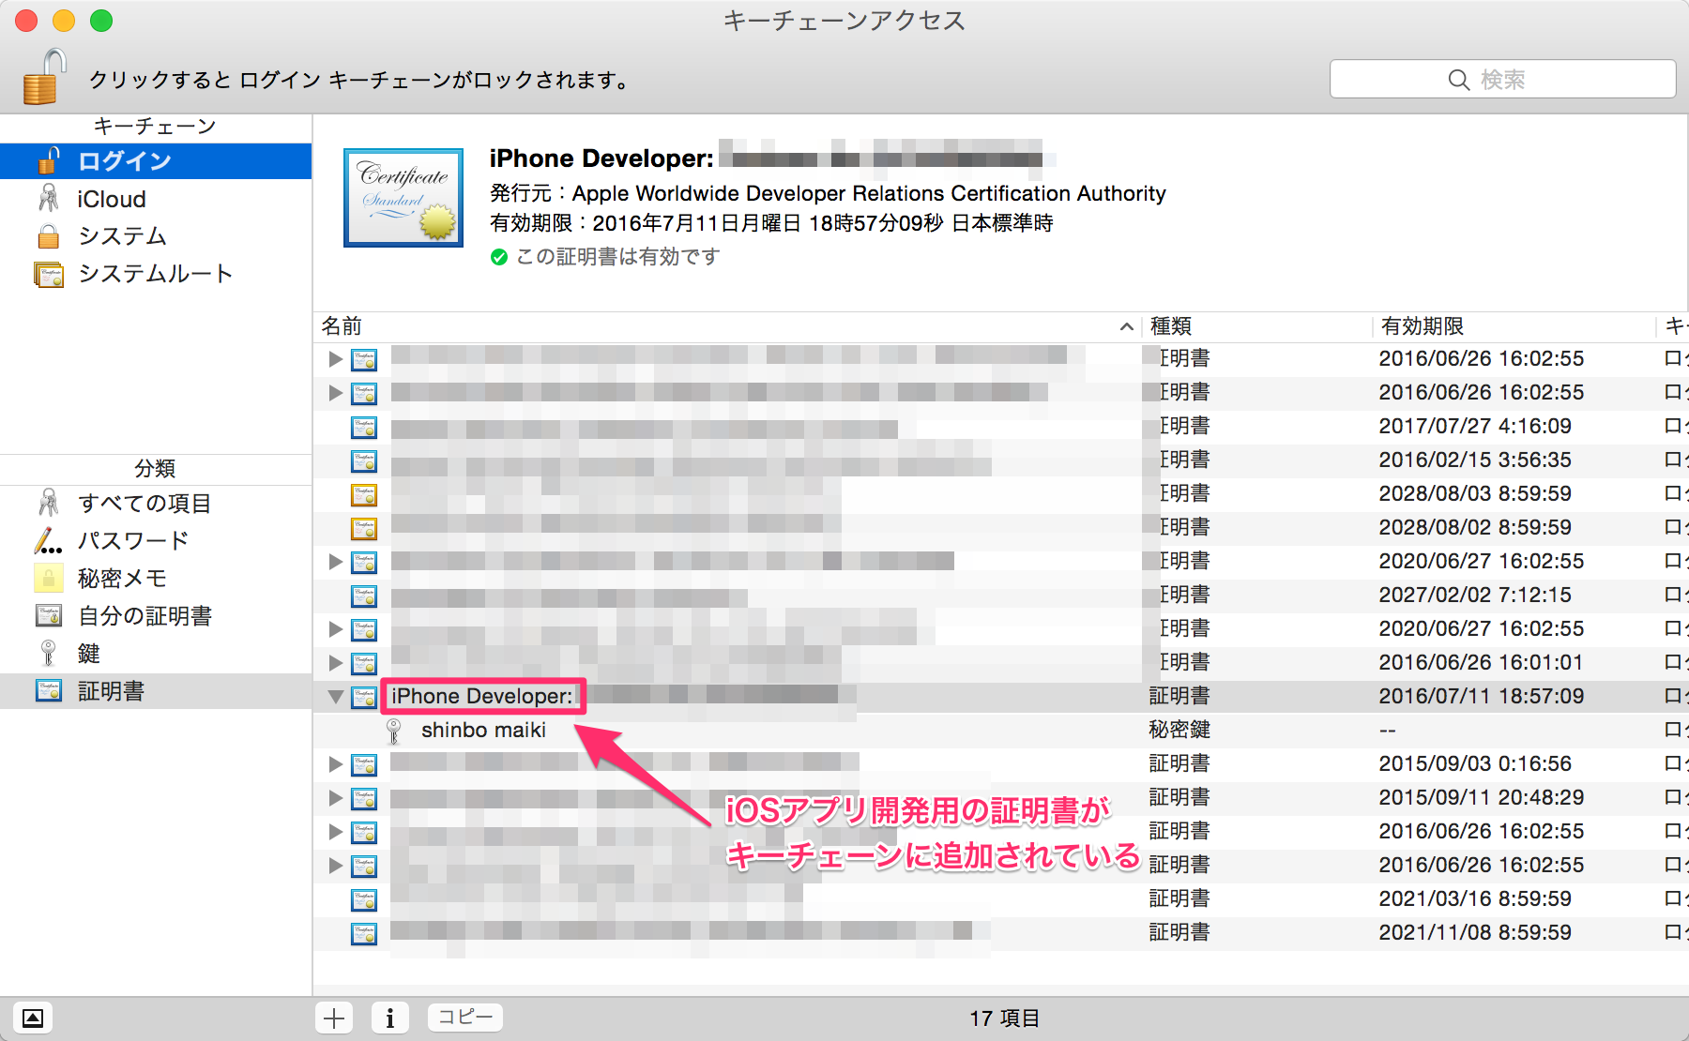The height and width of the screenshot is (1041, 1689).
Task: Click the 発行元 Apple Worldwide Developer Relations line
Action: pos(828,193)
